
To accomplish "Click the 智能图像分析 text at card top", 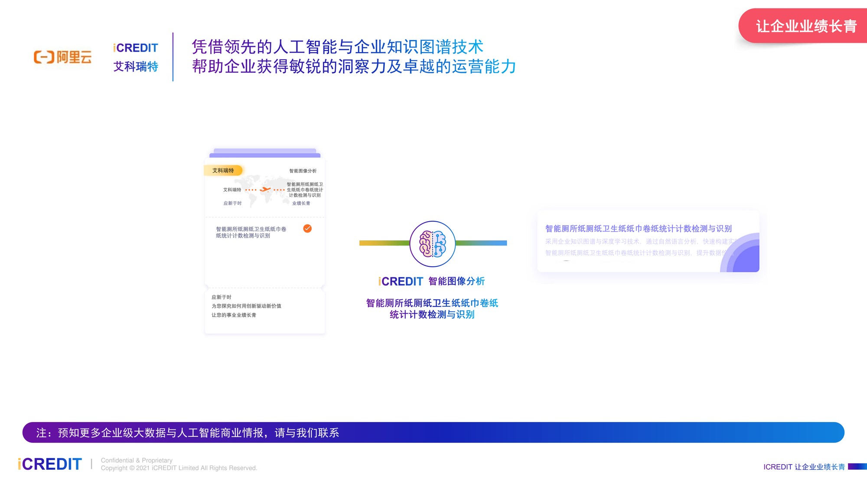I will (x=303, y=171).
